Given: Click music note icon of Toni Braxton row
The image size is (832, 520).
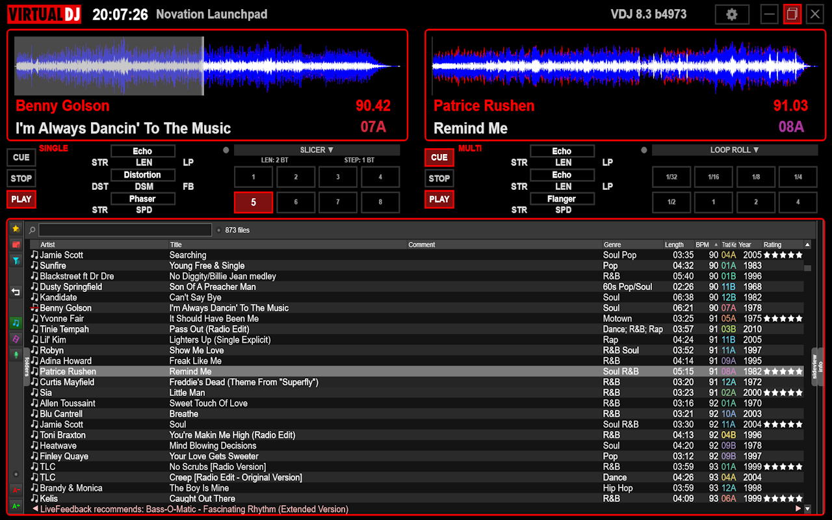Looking at the screenshot, I should point(34,435).
